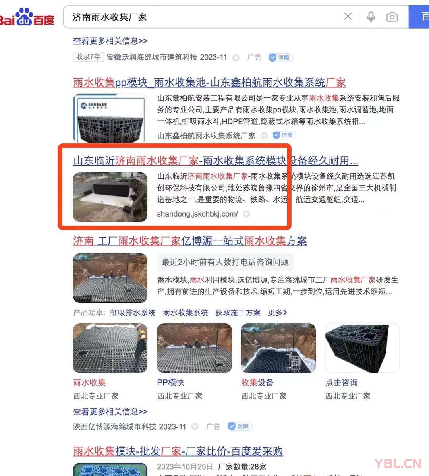429x476 pixels.
Task: Open image search via camera icon
Action: click(x=392, y=17)
